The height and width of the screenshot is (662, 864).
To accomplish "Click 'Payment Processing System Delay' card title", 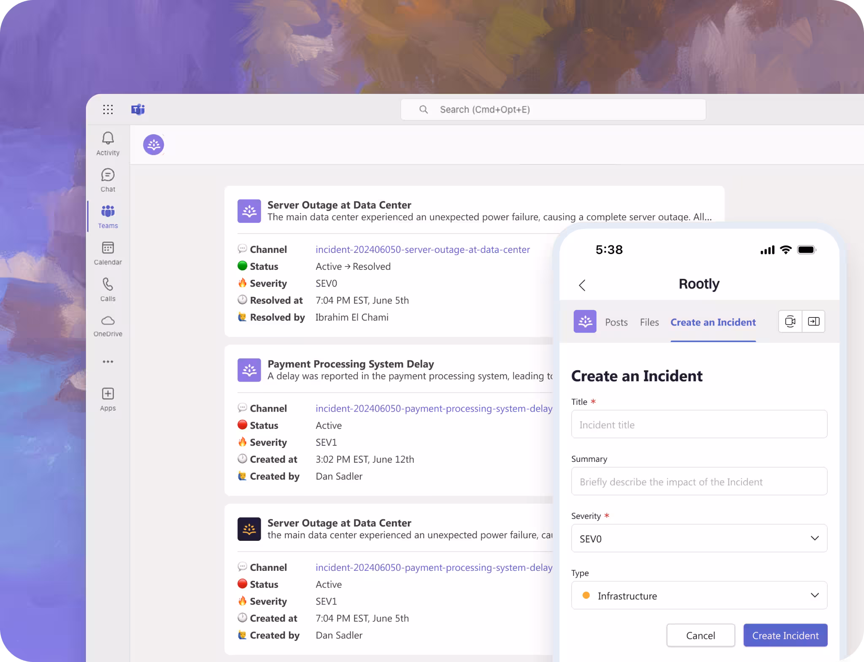I will (351, 364).
